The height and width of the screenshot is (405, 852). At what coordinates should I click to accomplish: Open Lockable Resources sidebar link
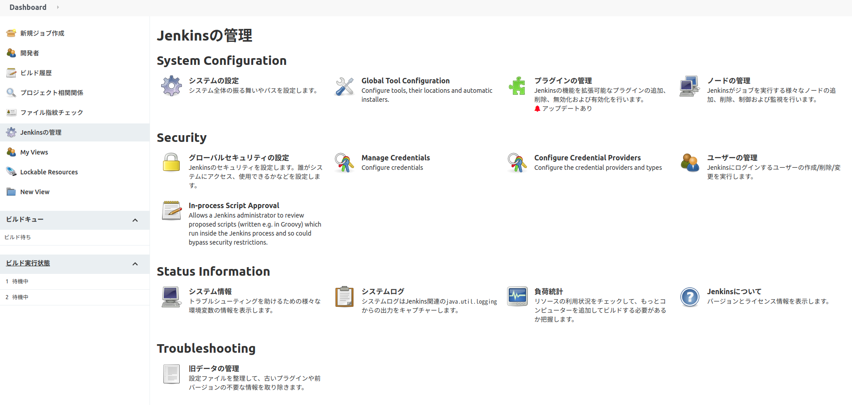pyautogui.click(x=49, y=172)
